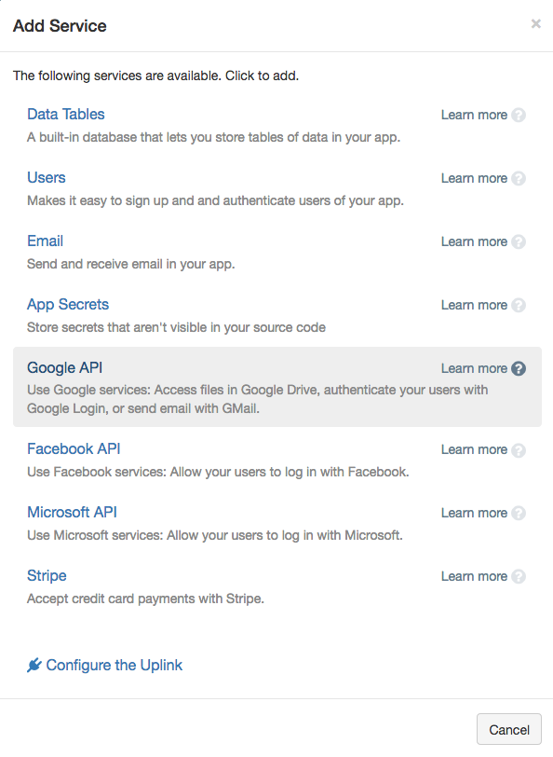The height and width of the screenshot is (757, 553).
Task: Click the Facebook API help icon
Action: (x=520, y=449)
